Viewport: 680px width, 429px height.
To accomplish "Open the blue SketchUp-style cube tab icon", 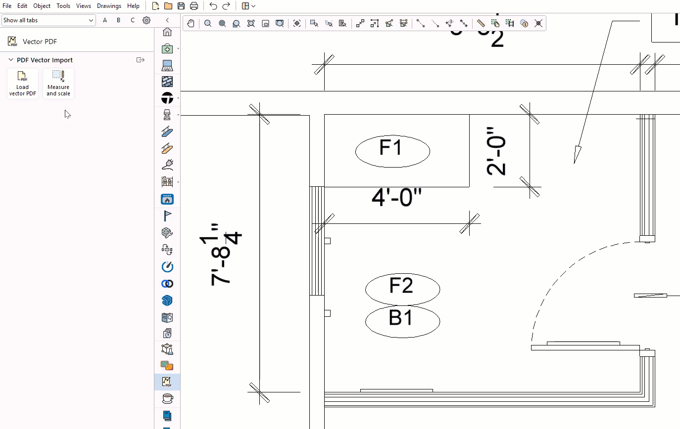I will click(x=167, y=300).
